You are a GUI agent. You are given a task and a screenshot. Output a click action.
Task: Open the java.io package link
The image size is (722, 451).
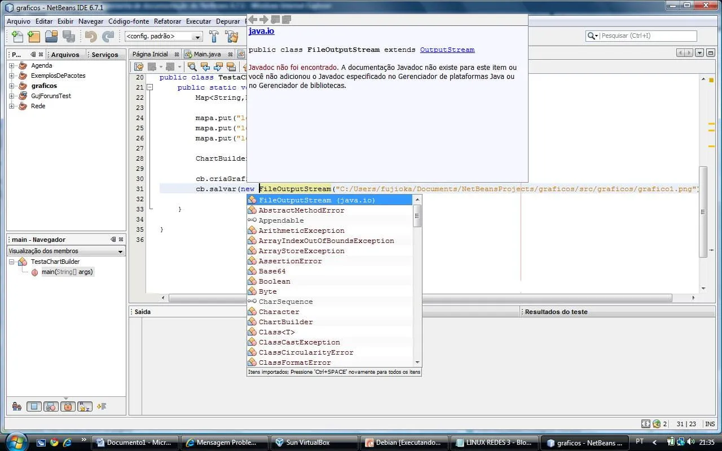point(261,32)
